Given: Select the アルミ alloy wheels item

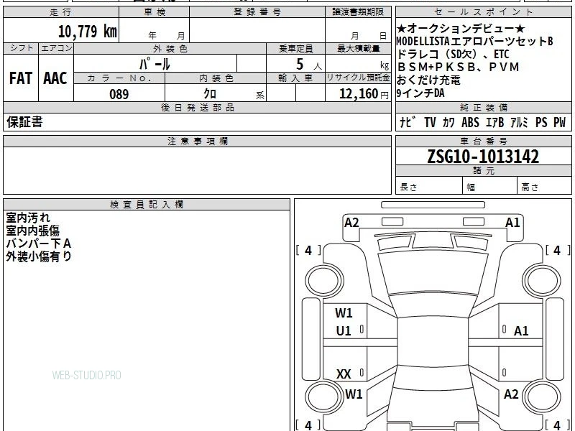Looking at the screenshot, I should coord(519,122).
